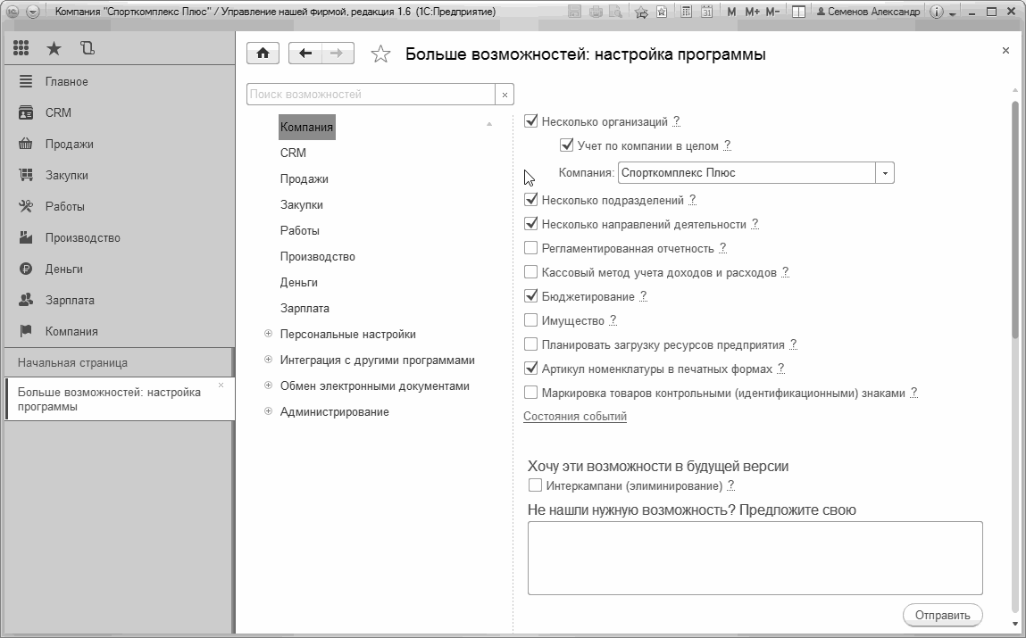
Task: Close the 'Больше возможностей' open-window tab
Action: tap(221, 385)
